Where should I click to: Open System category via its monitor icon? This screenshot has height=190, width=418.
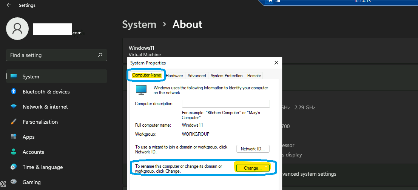click(14, 77)
